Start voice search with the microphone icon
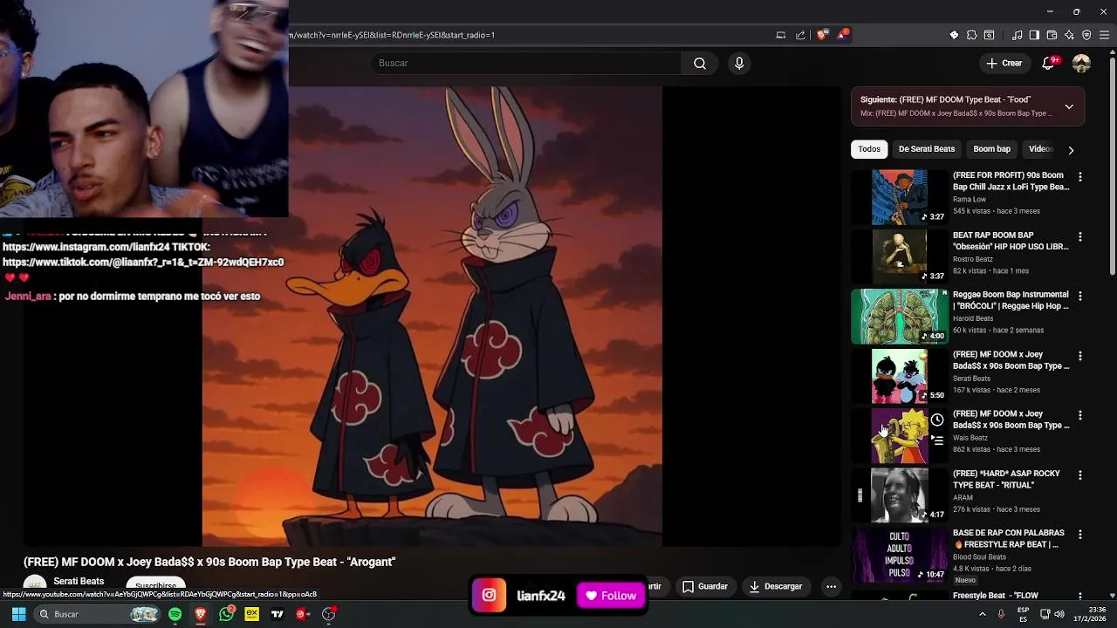The width and height of the screenshot is (1117, 628). pos(739,63)
